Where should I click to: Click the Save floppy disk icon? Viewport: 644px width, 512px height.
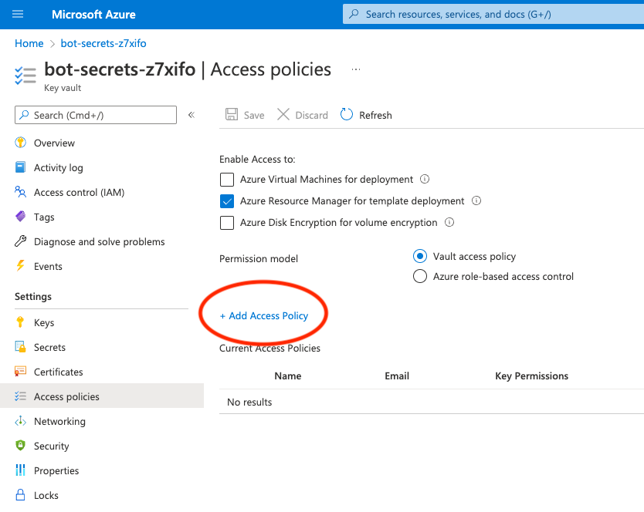pos(232,114)
